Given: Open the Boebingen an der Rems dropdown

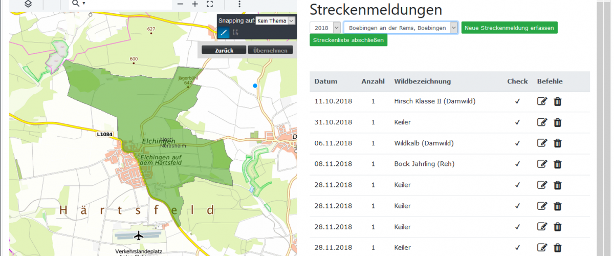Looking at the screenshot, I should click(x=401, y=28).
